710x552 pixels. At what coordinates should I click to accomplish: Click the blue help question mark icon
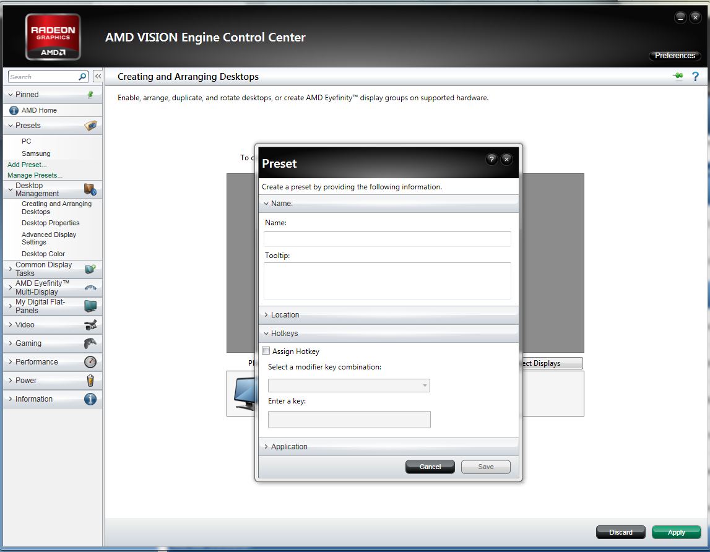click(696, 77)
